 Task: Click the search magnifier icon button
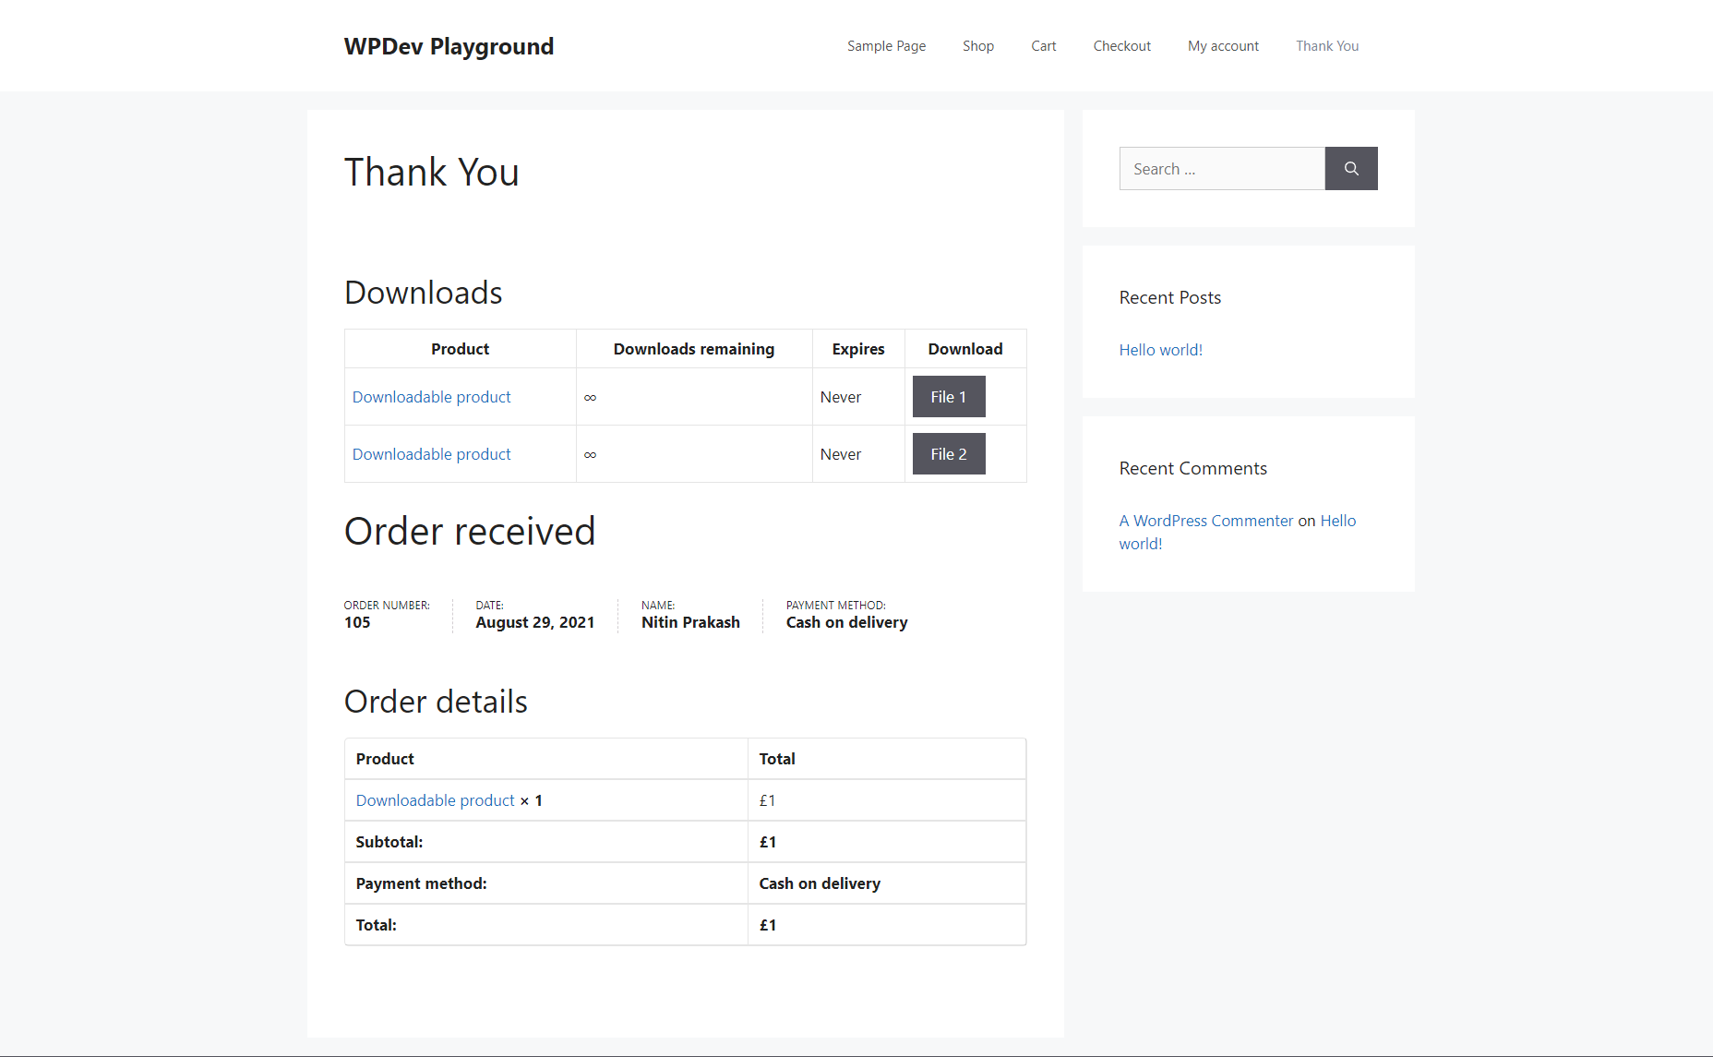[1350, 169]
